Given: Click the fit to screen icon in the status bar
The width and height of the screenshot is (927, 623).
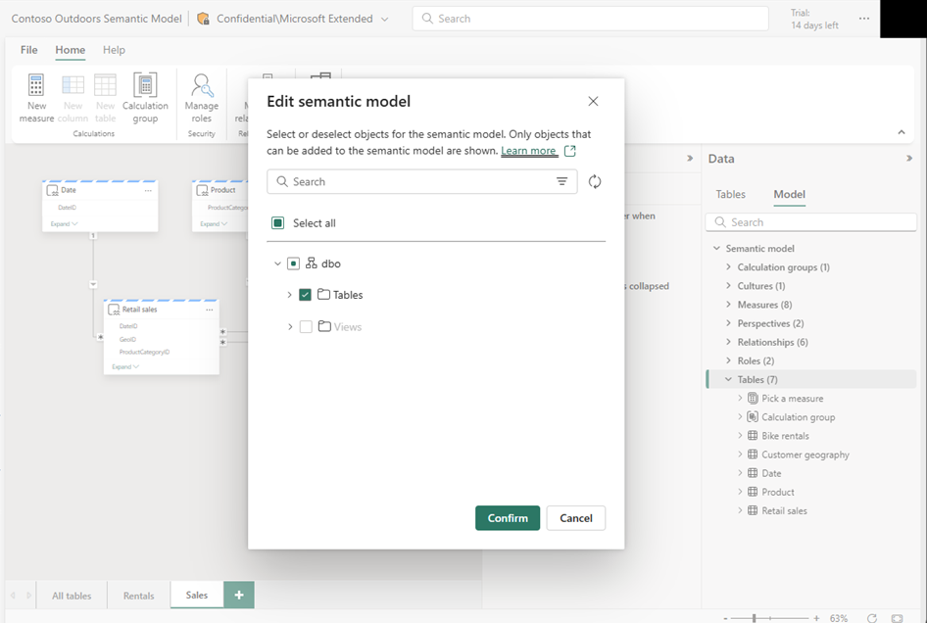Looking at the screenshot, I should click(897, 618).
